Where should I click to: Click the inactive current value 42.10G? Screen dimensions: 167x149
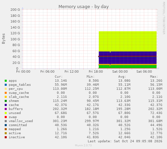61,137
